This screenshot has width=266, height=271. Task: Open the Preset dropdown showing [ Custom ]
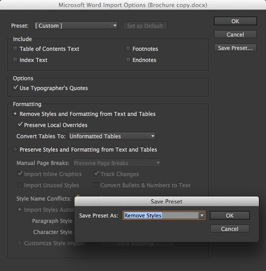[76, 26]
